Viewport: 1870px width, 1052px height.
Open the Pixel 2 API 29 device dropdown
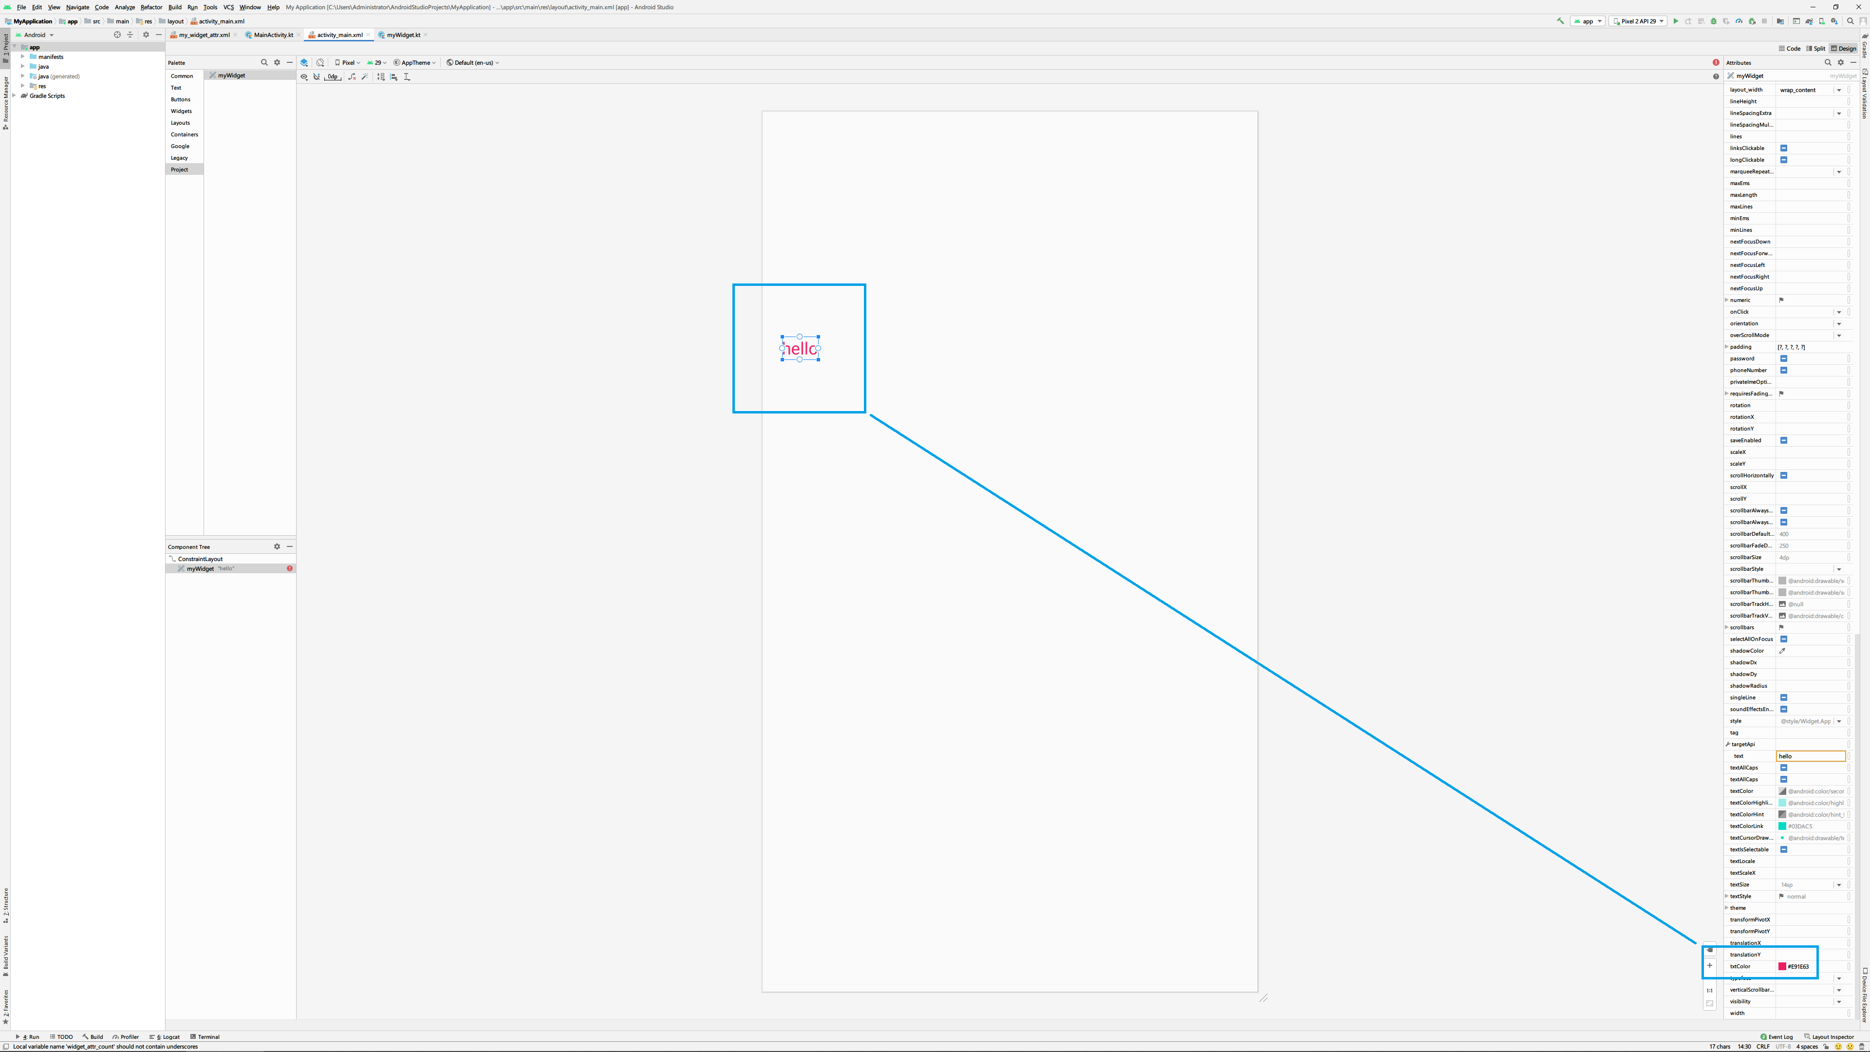[x=1638, y=21]
